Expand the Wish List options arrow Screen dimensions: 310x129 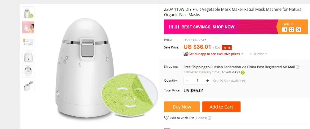[x=210, y=118]
